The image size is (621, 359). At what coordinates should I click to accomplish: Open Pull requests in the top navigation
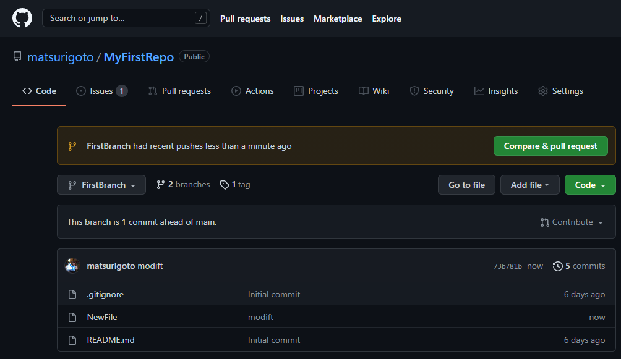tap(245, 19)
